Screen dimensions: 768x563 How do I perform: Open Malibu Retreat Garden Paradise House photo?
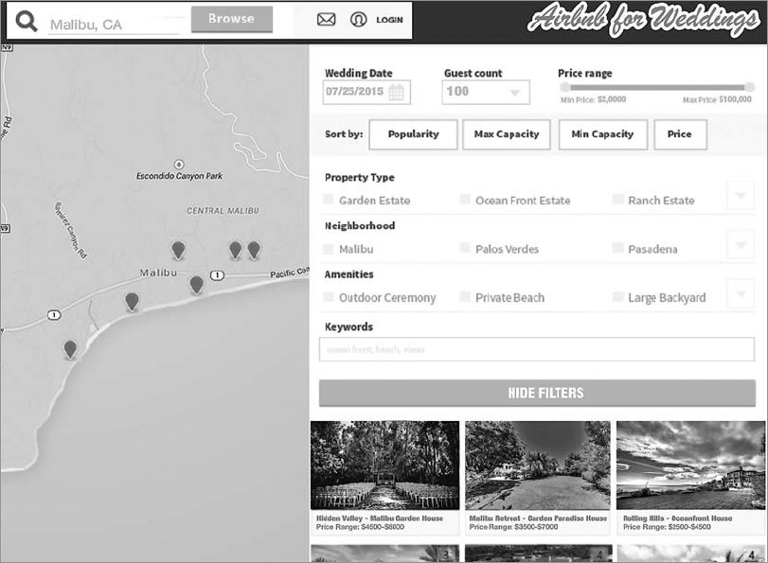[537, 466]
